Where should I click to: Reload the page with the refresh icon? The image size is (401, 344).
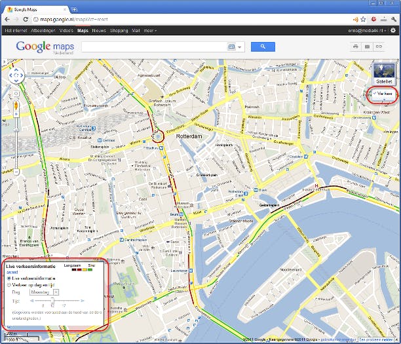(x=26, y=20)
